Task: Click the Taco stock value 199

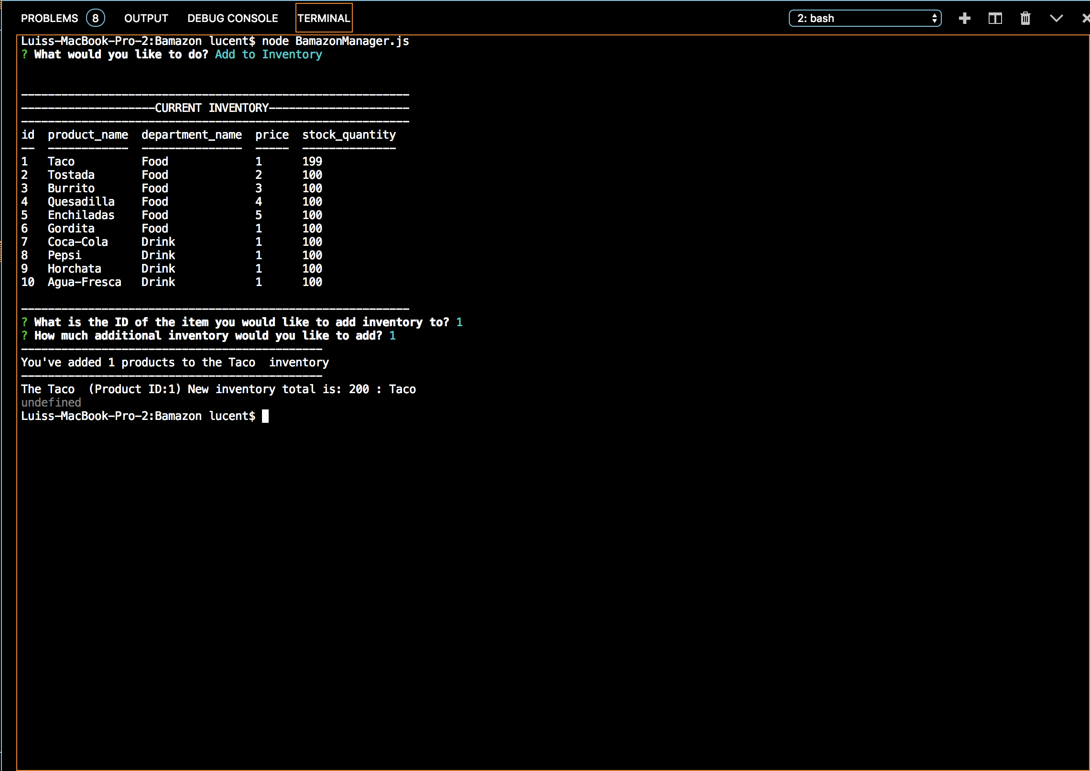Action: pyautogui.click(x=312, y=162)
